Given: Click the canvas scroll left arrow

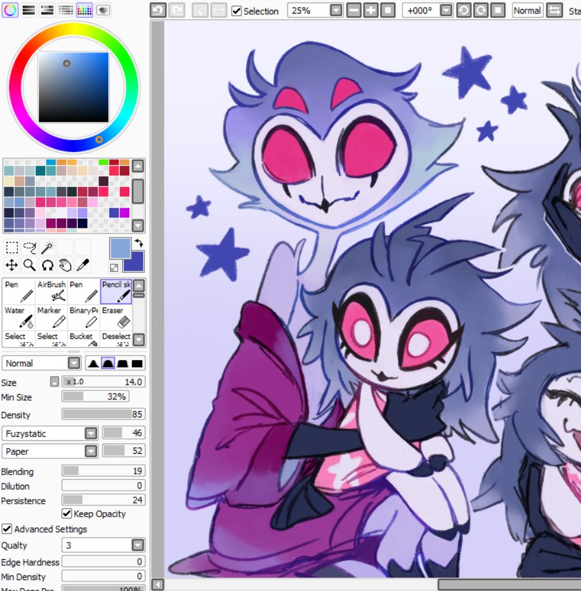Looking at the screenshot, I should coord(158,585).
